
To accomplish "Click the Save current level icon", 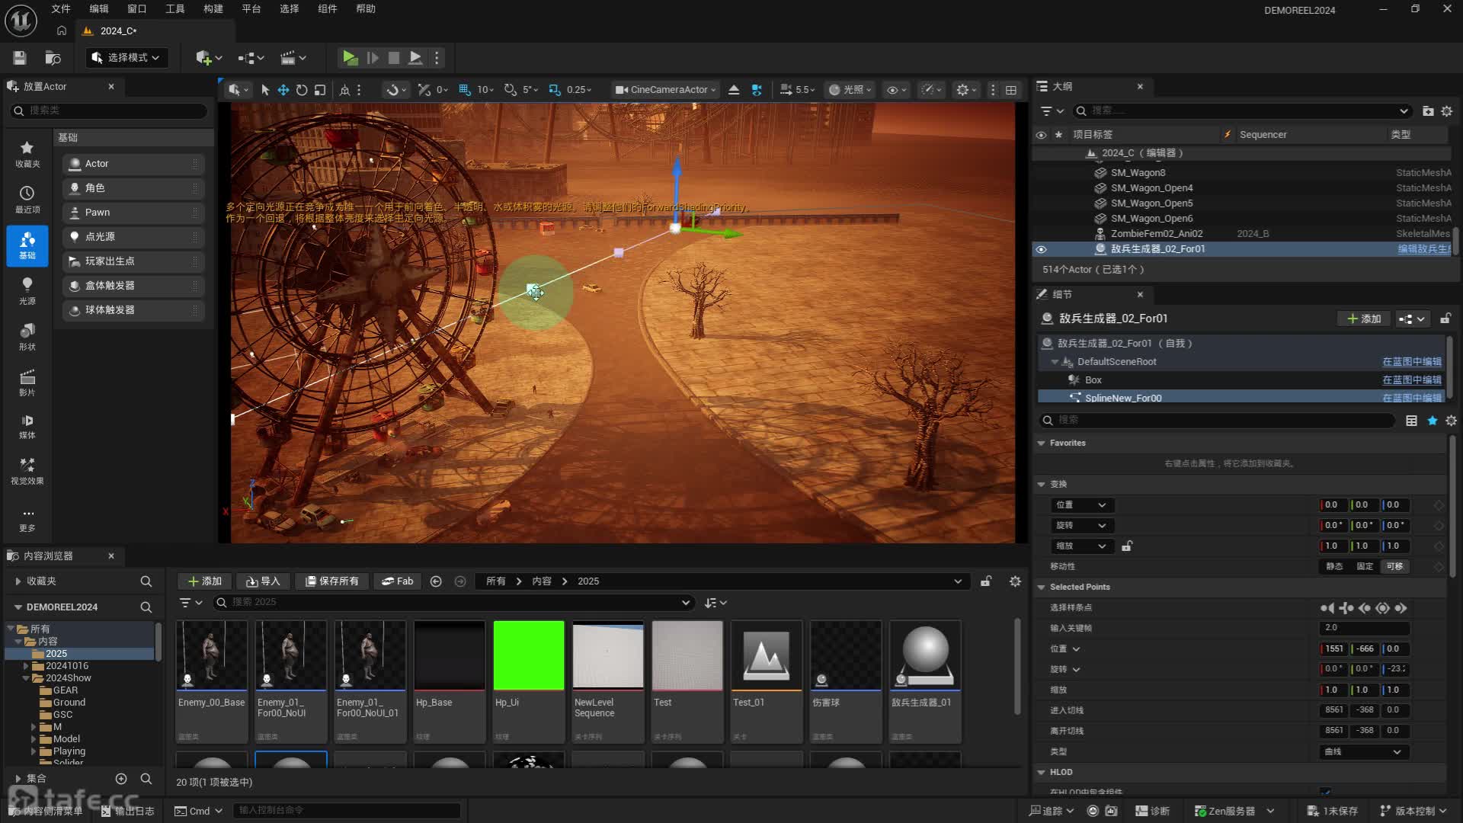I will pyautogui.click(x=20, y=58).
